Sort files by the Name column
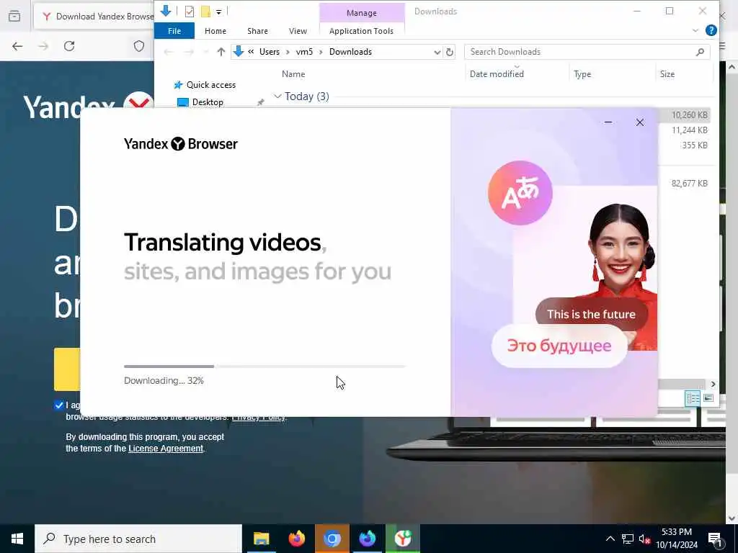Image resolution: width=738 pixels, height=553 pixels. 293,74
